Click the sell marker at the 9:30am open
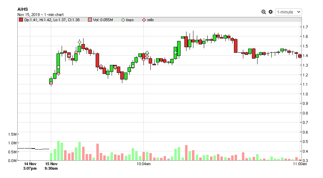 click(x=51, y=83)
